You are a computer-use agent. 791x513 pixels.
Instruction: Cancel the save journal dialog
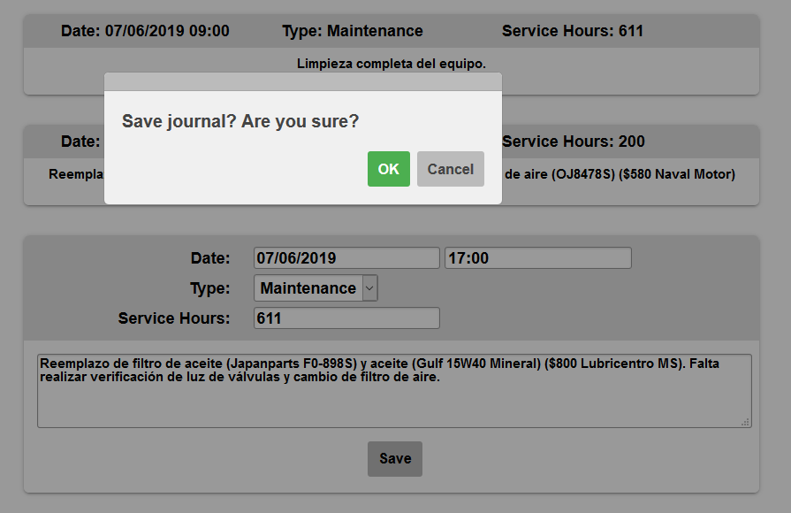point(451,169)
